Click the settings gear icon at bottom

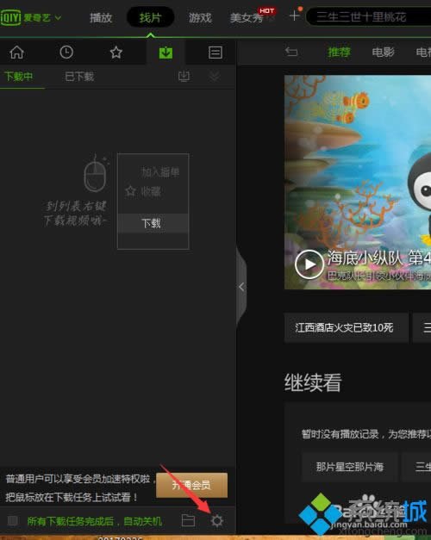coord(216,521)
